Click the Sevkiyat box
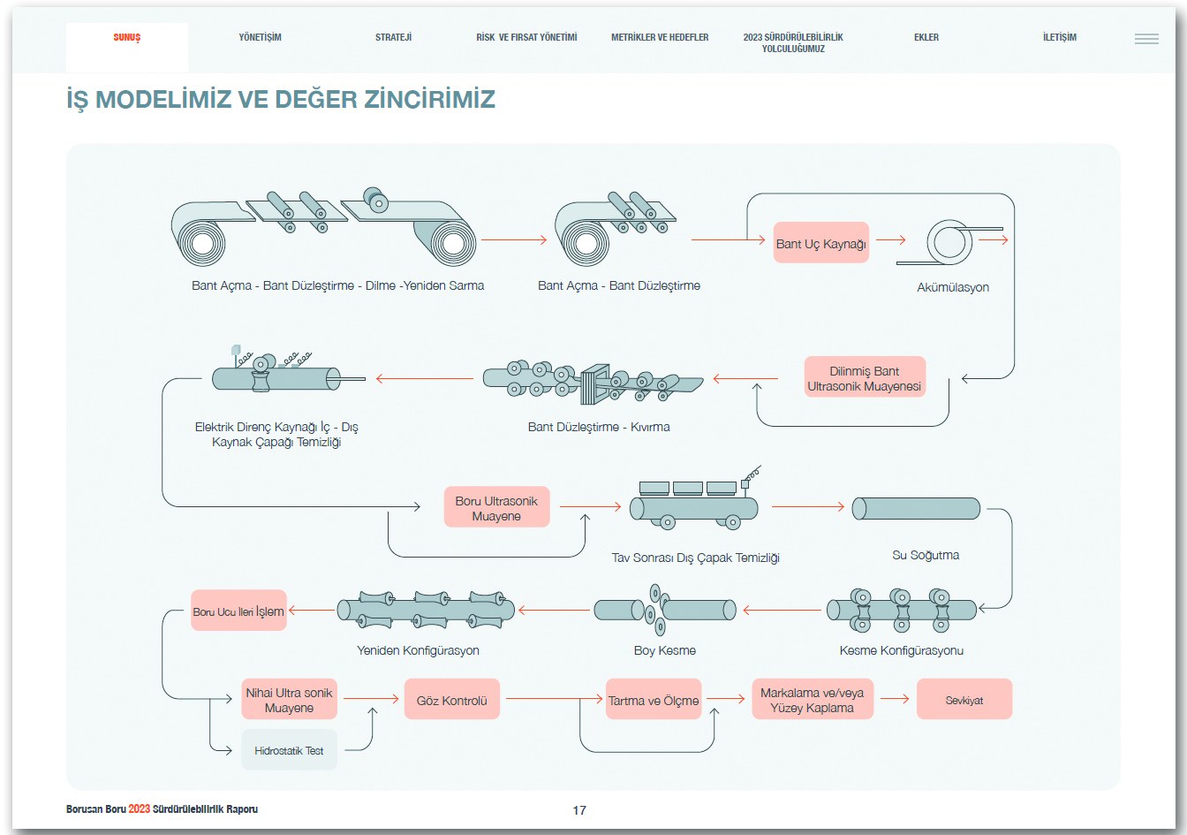Screen dimensions: 1187x835 tap(964, 698)
